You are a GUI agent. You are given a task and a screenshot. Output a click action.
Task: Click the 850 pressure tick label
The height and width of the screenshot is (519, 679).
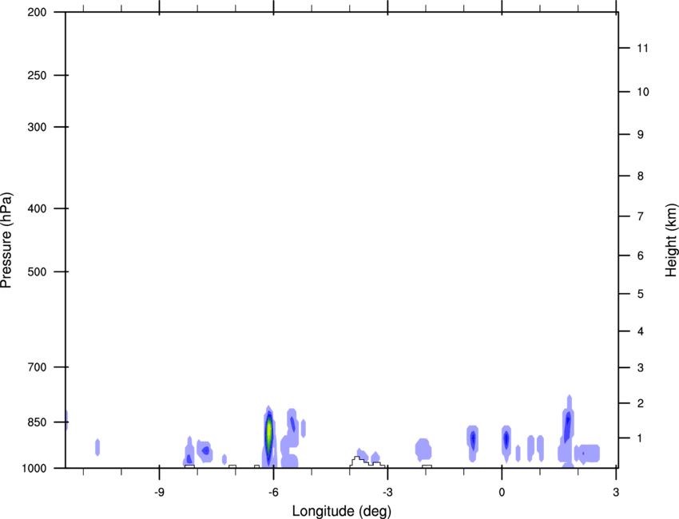pyautogui.click(x=37, y=422)
